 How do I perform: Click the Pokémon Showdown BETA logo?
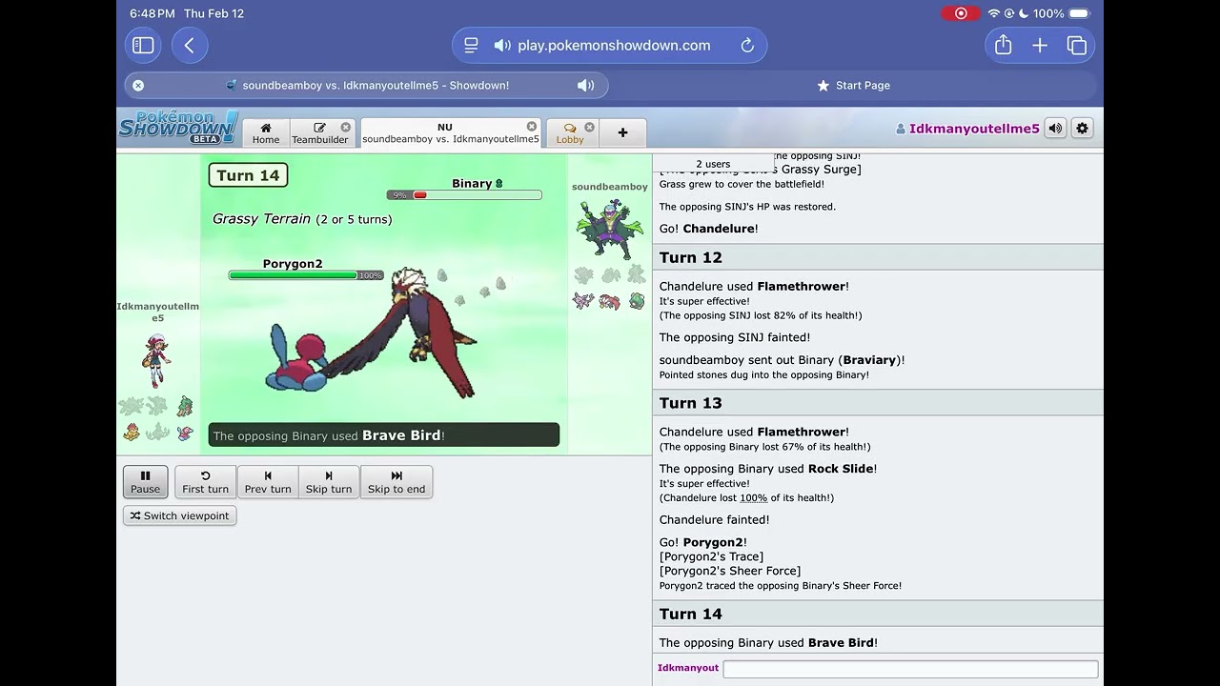pos(177,128)
